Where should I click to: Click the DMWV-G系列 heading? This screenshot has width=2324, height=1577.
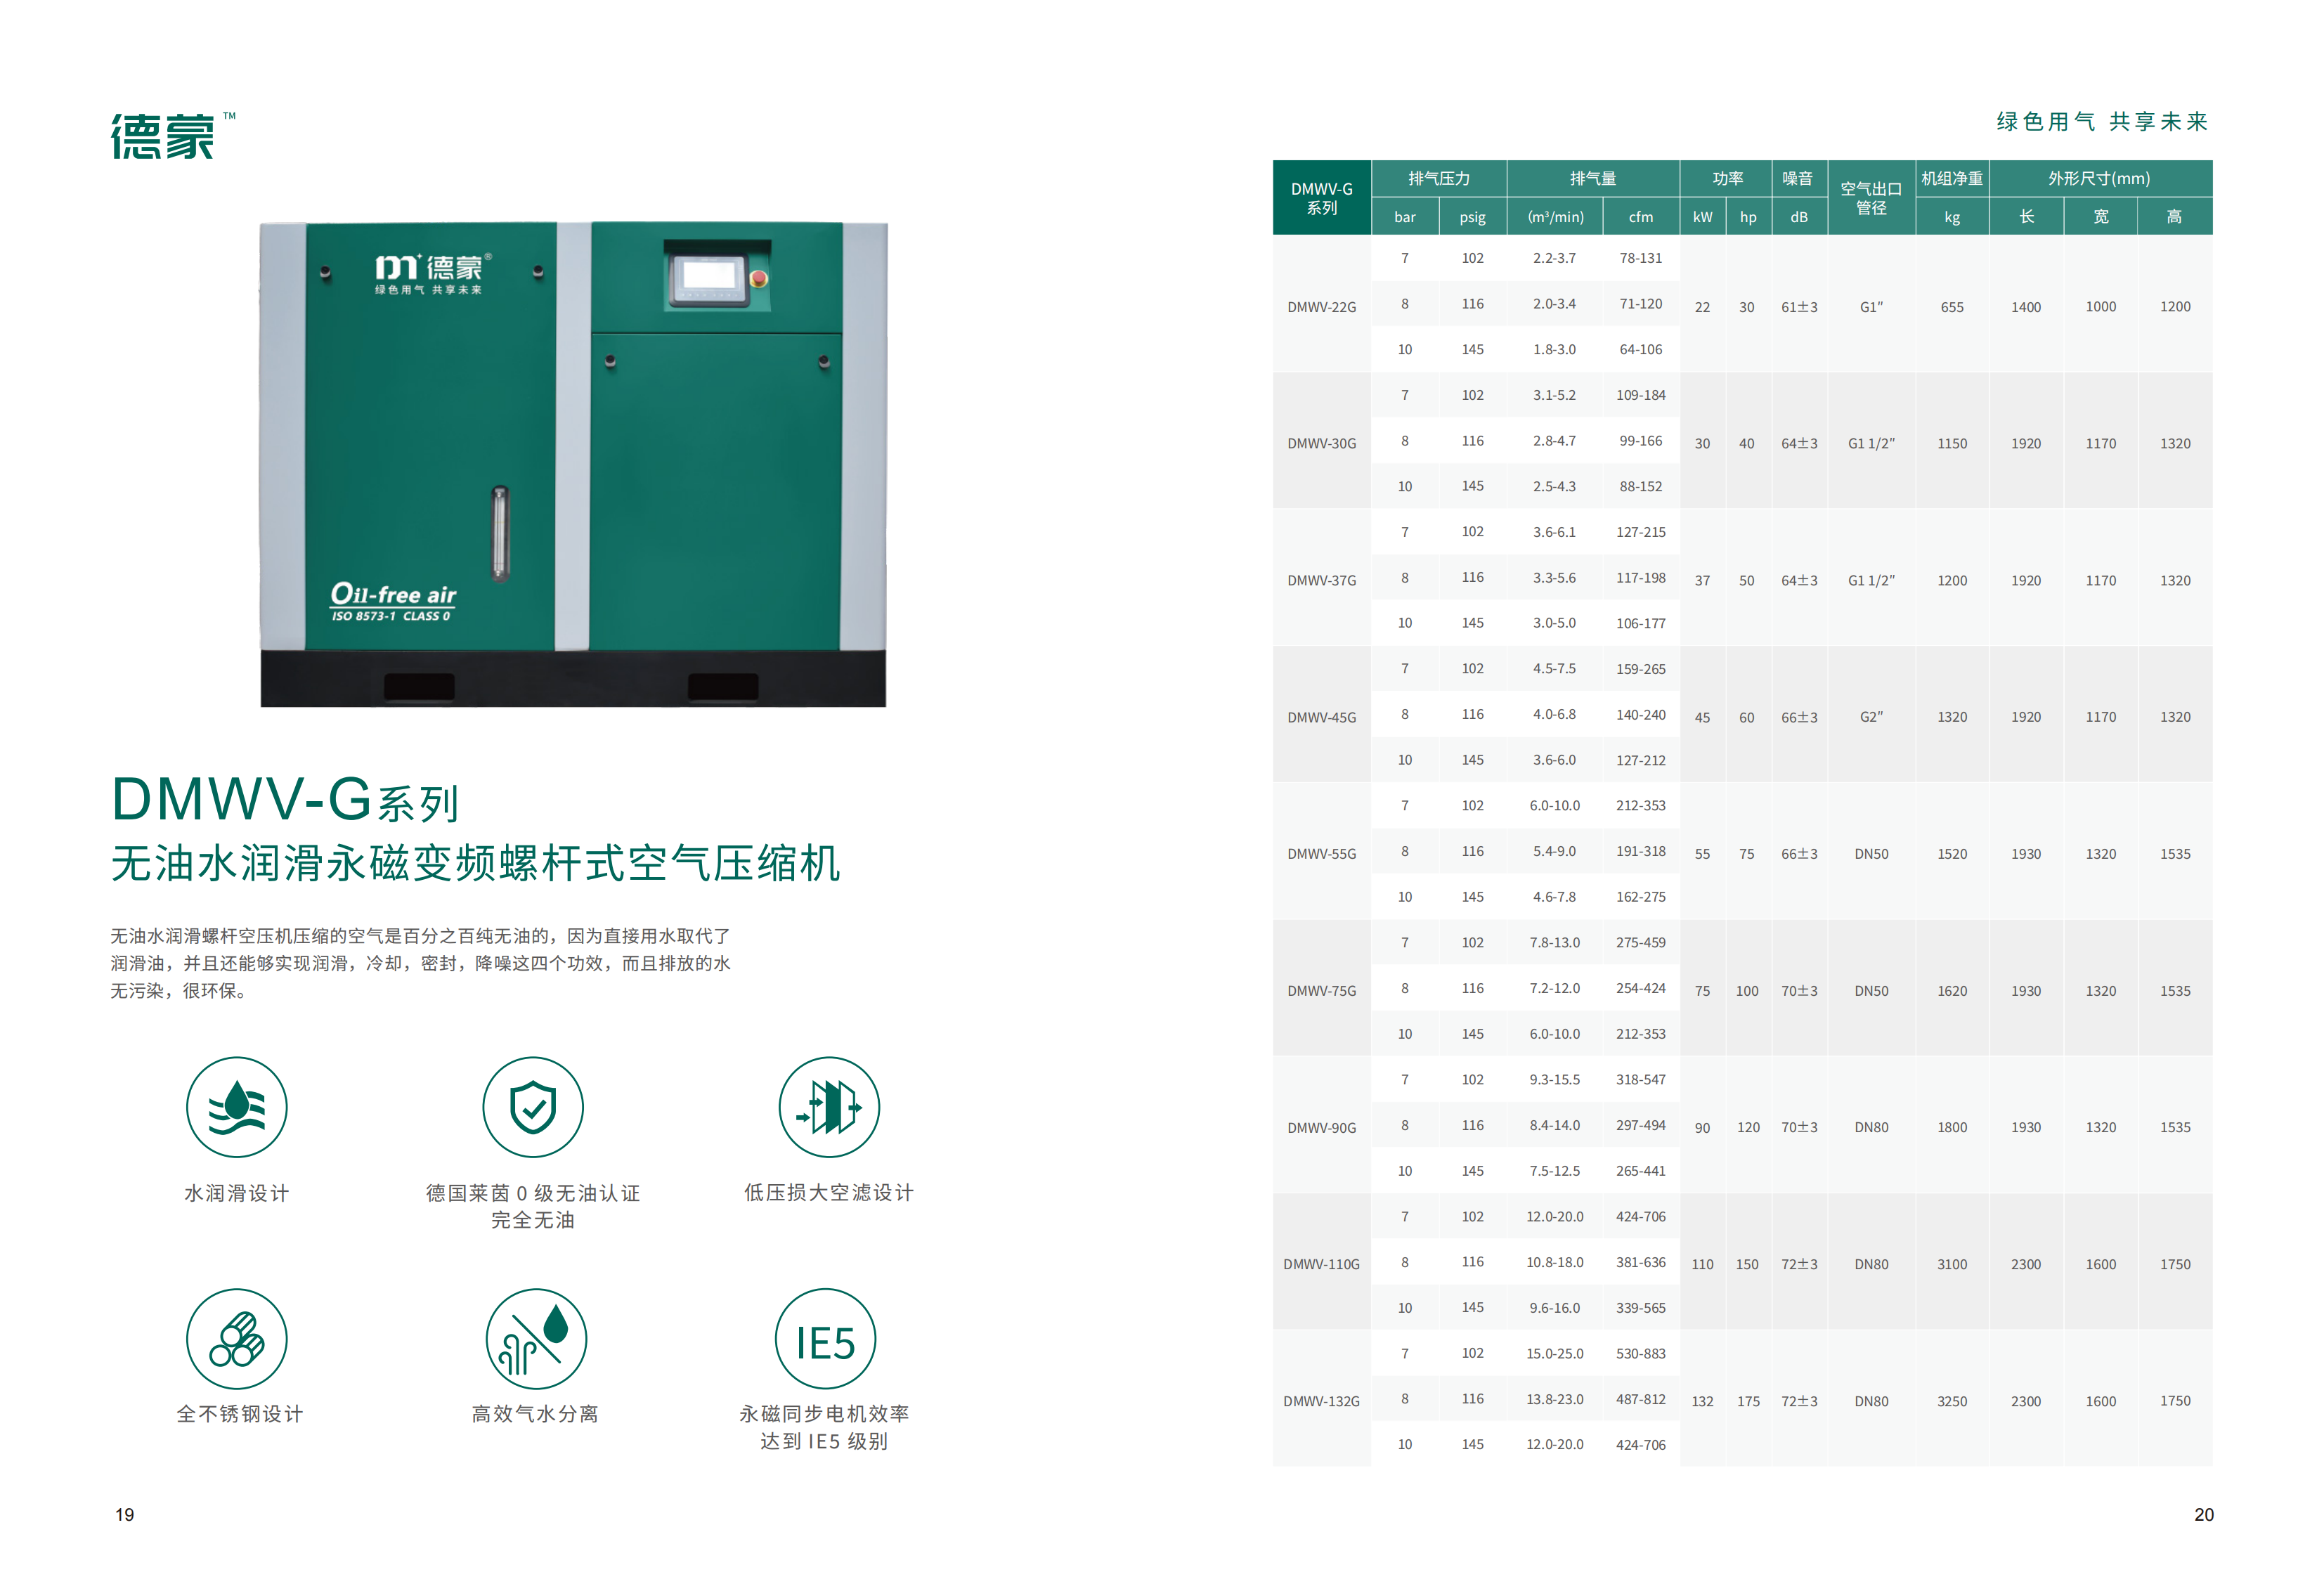tap(285, 801)
